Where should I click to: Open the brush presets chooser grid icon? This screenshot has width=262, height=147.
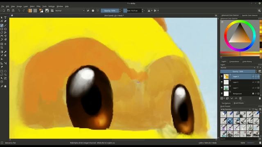(x=52, y=11)
